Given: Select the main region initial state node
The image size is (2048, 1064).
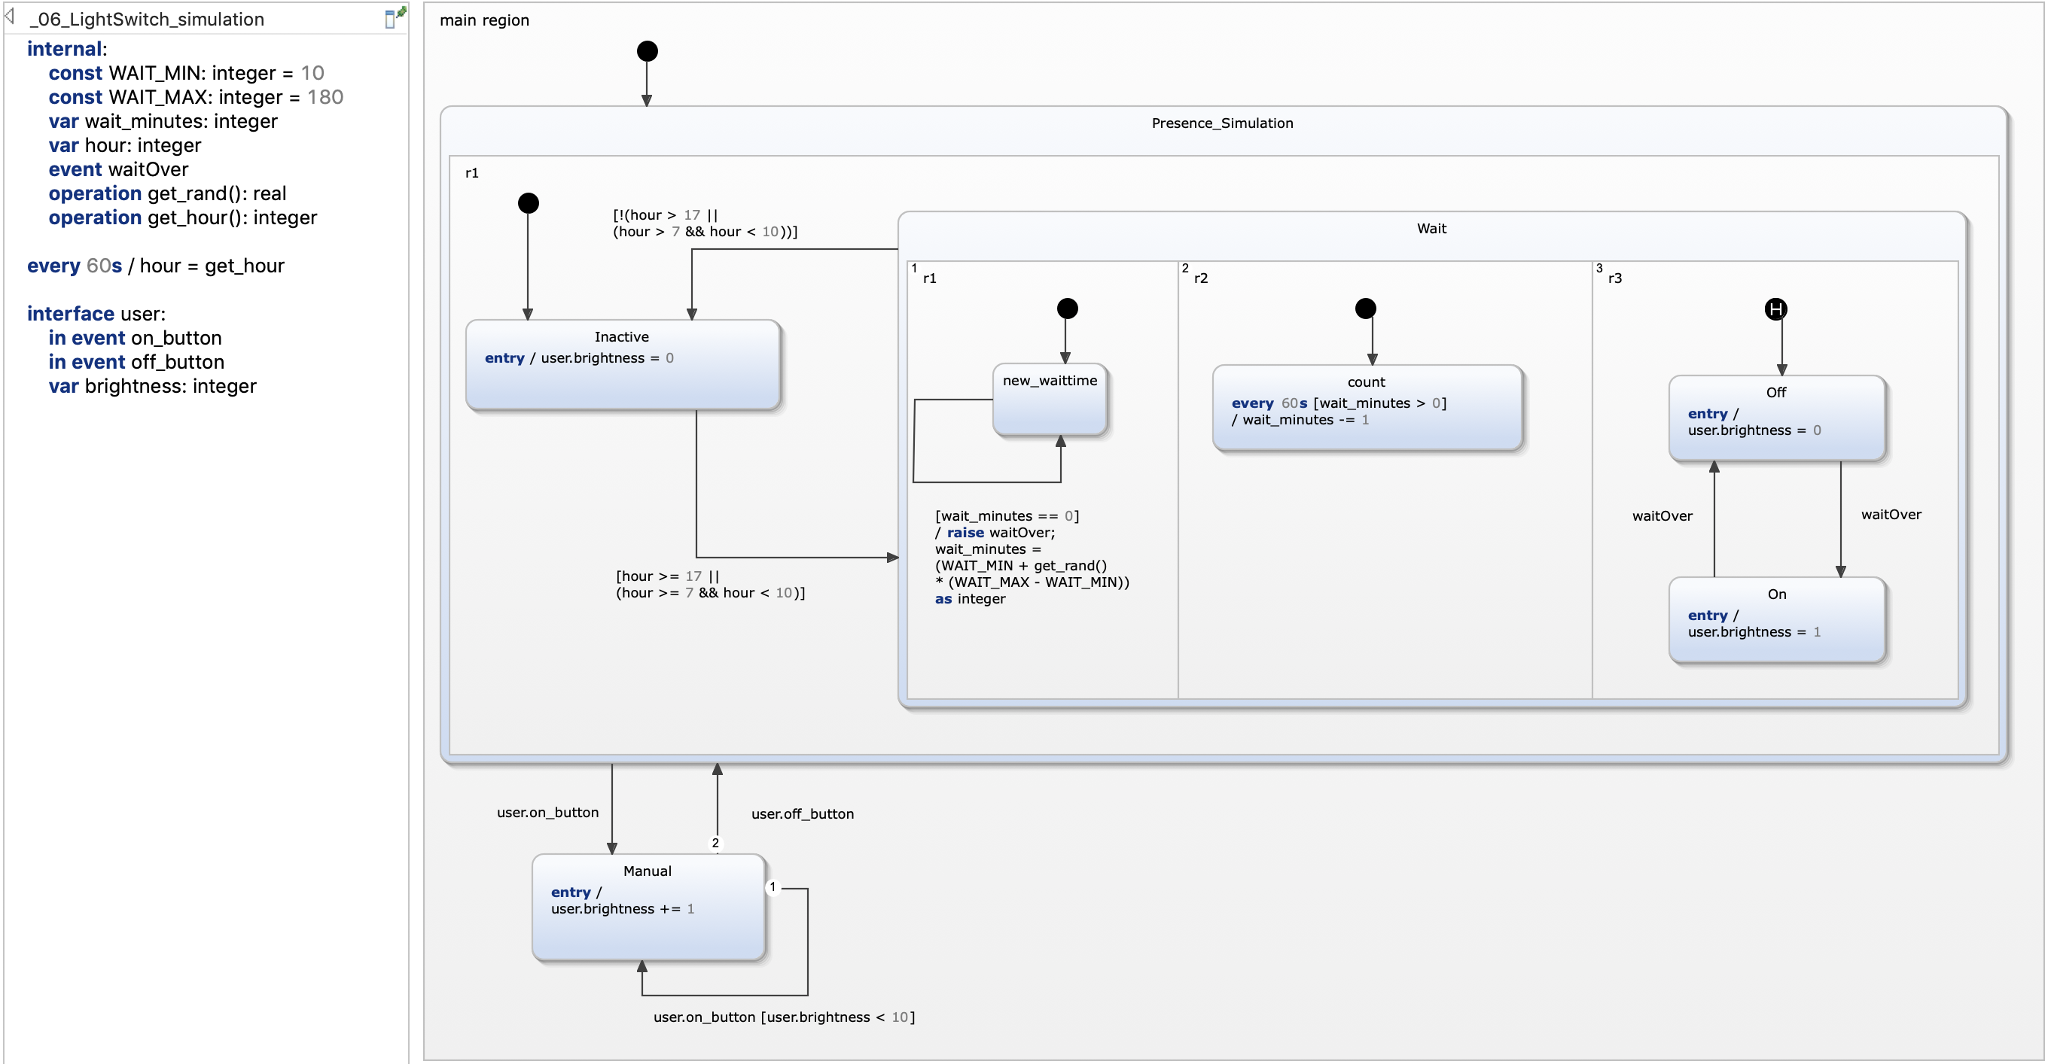Looking at the screenshot, I should tap(648, 52).
